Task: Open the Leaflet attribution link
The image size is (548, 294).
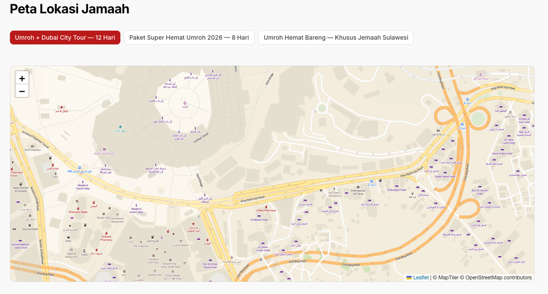Action: point(418,278)
